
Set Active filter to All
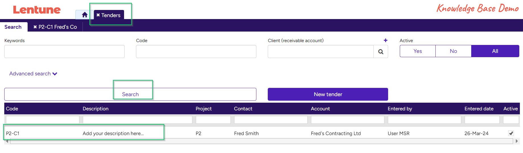point(495,51)
